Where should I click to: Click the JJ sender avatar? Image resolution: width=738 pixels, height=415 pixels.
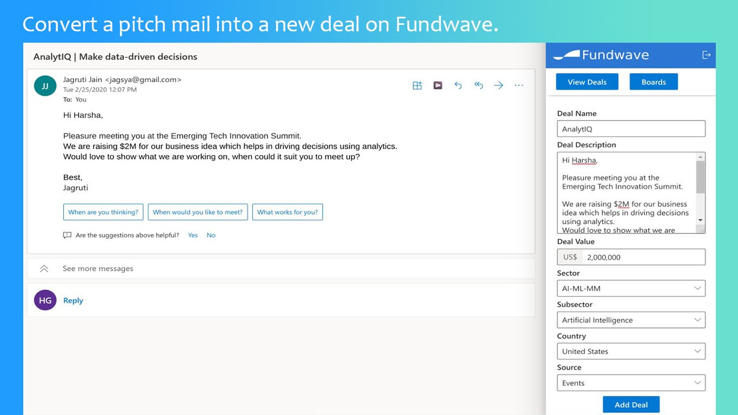click(x=45, y=85)
